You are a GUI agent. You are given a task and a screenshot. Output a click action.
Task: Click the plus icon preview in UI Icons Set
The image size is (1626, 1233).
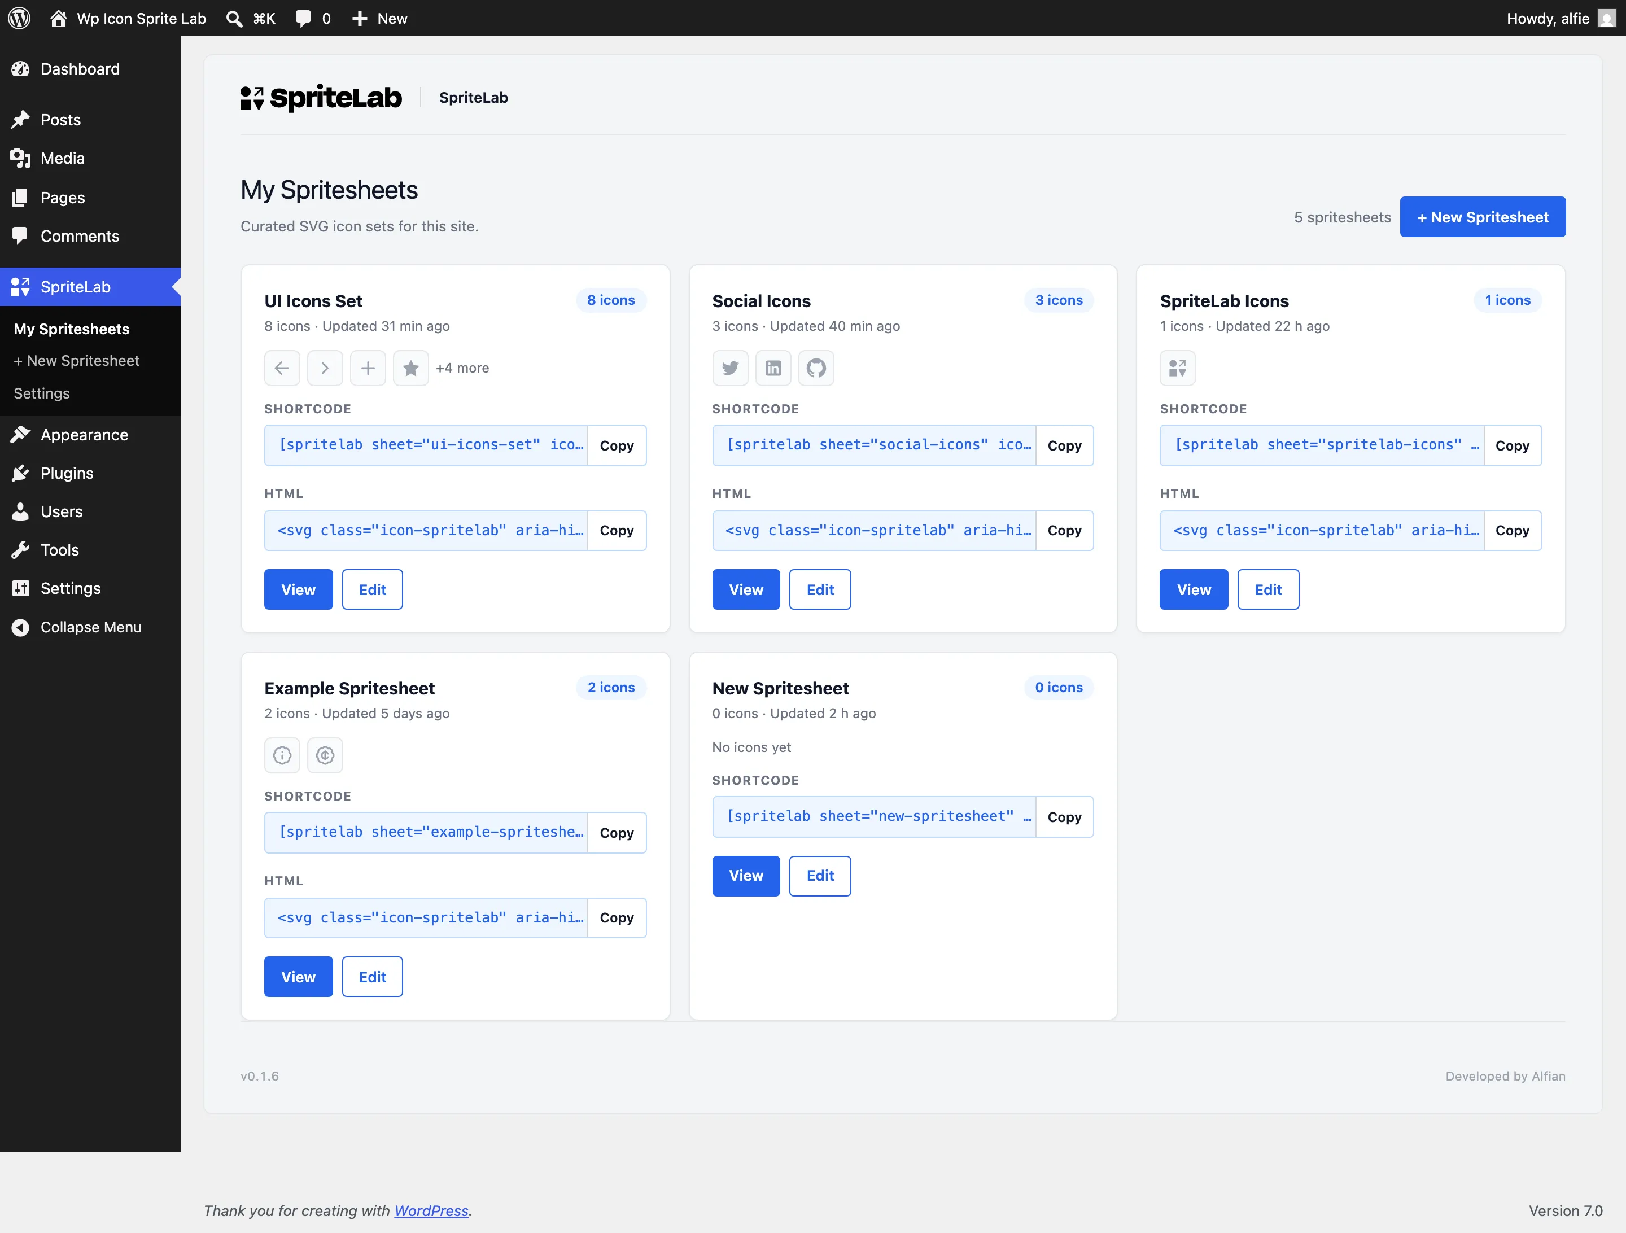[x=368, y=368]
